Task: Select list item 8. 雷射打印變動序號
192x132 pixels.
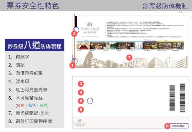Action: point(30,121)
